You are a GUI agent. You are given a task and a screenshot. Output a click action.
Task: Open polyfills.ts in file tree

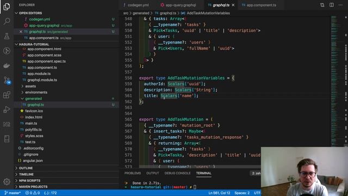point(33,130)
